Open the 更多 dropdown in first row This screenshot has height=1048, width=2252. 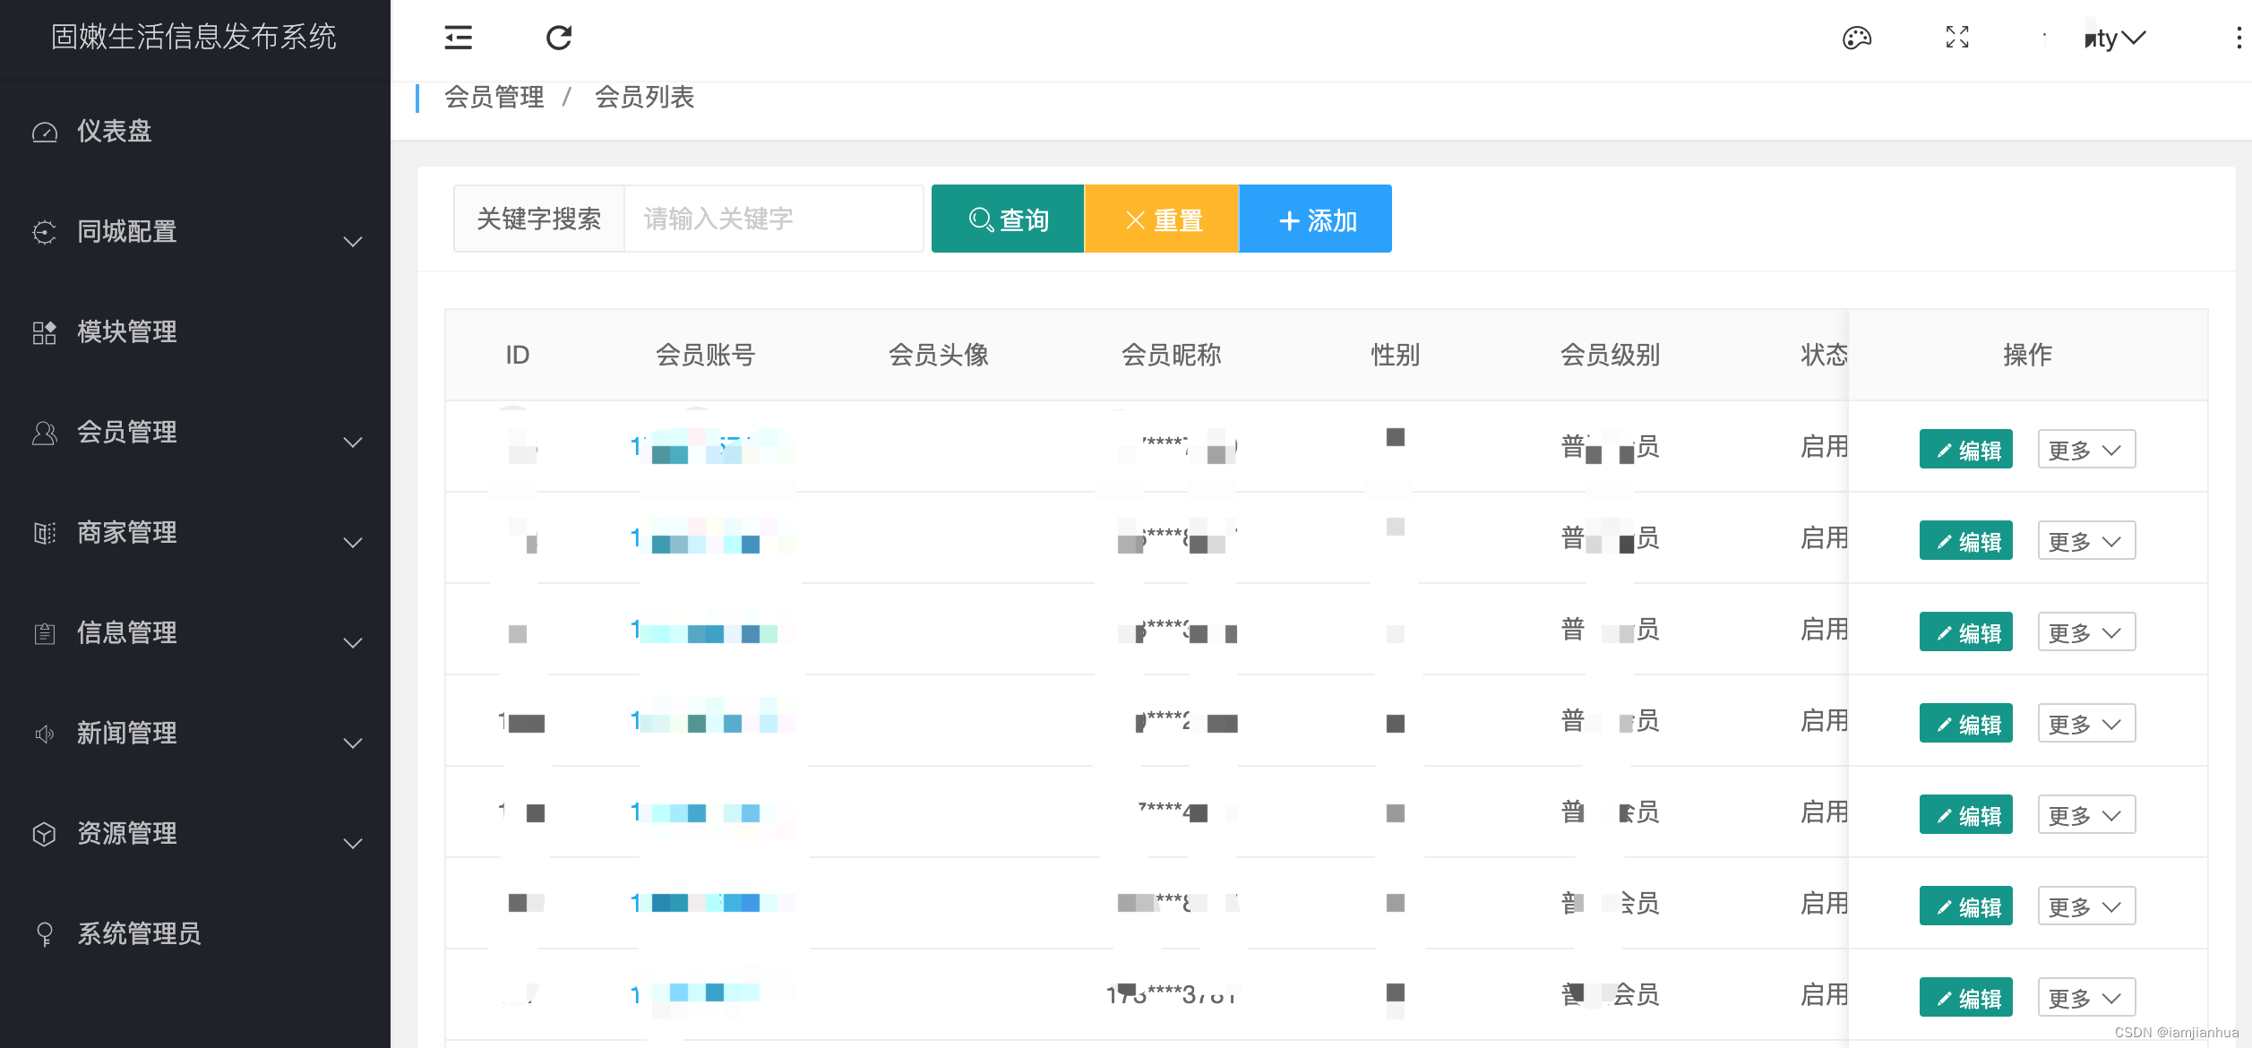[2085, 450]
